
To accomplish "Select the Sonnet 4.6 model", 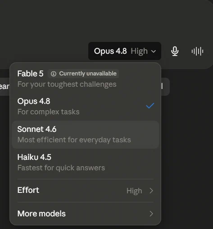I will point(86,135).
